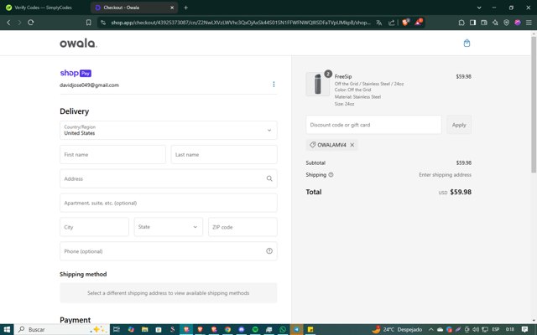Viewport: 537px width, 335px height.
Task: Show hidden system tray icons
Action: tap(431, 329)
